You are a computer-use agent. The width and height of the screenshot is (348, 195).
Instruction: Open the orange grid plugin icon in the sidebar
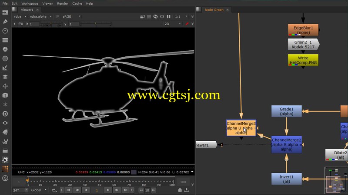pos(5,169)
